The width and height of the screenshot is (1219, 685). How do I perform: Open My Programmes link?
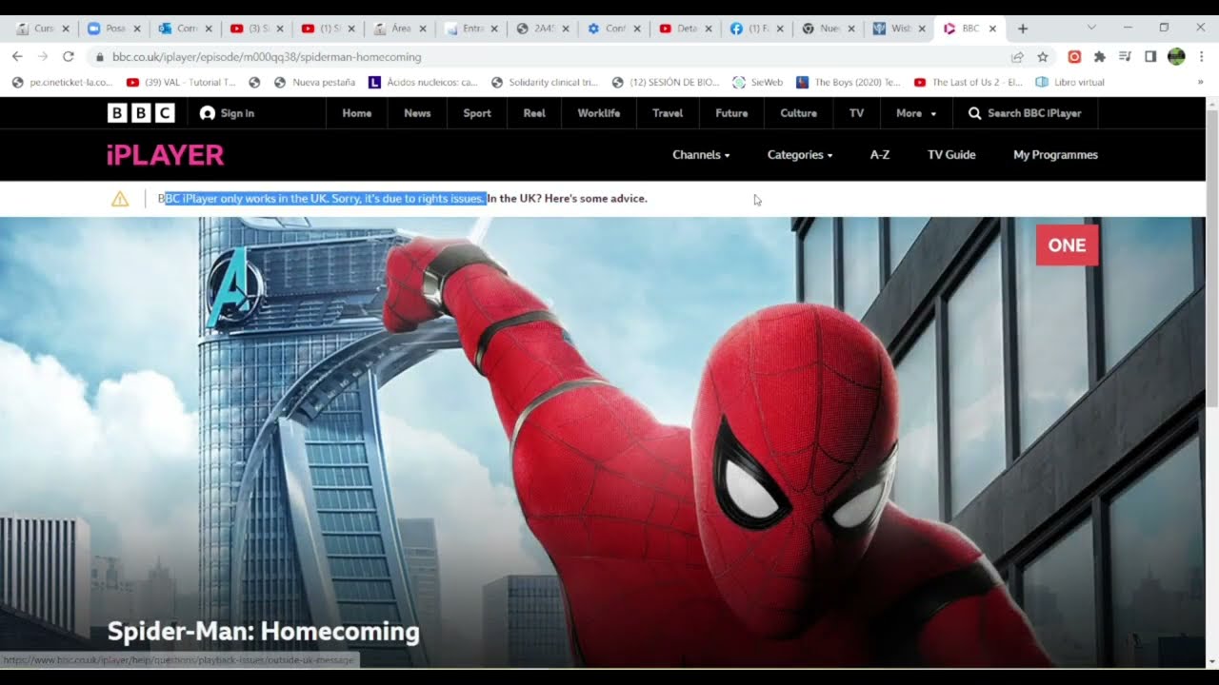tap(1055, 155)
